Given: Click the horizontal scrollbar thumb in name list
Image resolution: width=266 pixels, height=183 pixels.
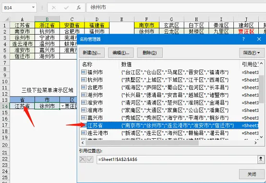Looking at the screenshot, I should tap(142, 143).
